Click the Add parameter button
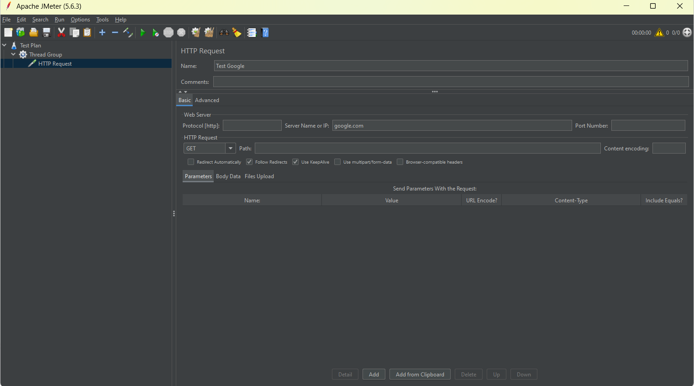Image resolution: width=694 pixels, height=386 pixels. pyautogui.click(x=373, y=374)
